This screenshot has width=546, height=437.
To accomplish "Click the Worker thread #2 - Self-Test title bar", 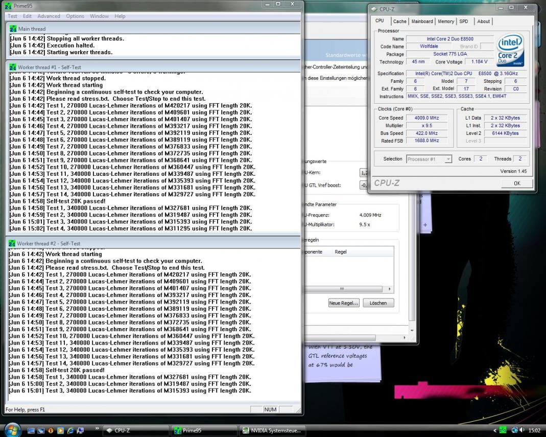I will point(153,243).
